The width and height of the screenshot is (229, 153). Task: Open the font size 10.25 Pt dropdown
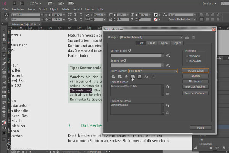coord(64,15)
